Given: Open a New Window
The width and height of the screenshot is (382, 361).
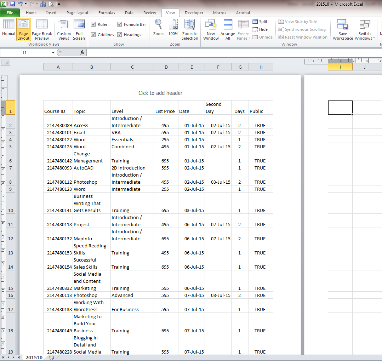Looking at the screenshot, I should coord(211,29).
